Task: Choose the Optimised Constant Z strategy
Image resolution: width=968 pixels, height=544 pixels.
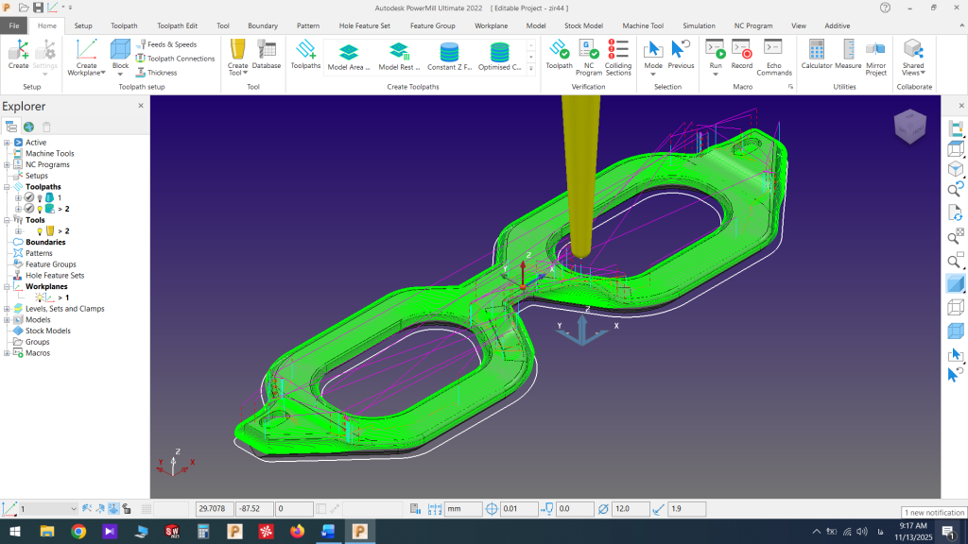Action: pos(499,57)
